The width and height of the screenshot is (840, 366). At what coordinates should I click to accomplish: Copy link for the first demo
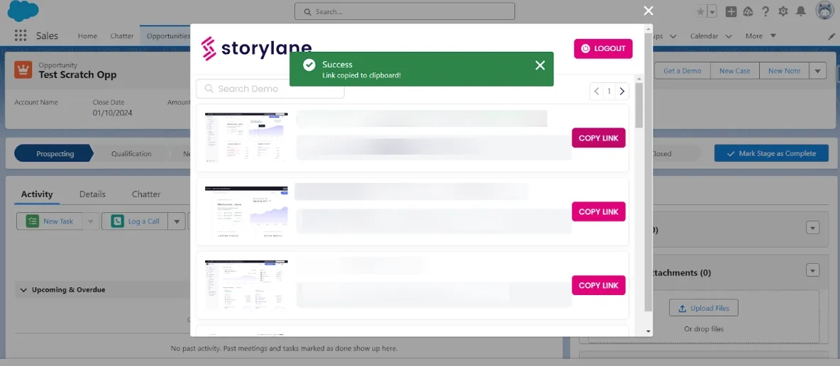click(598, 138)
